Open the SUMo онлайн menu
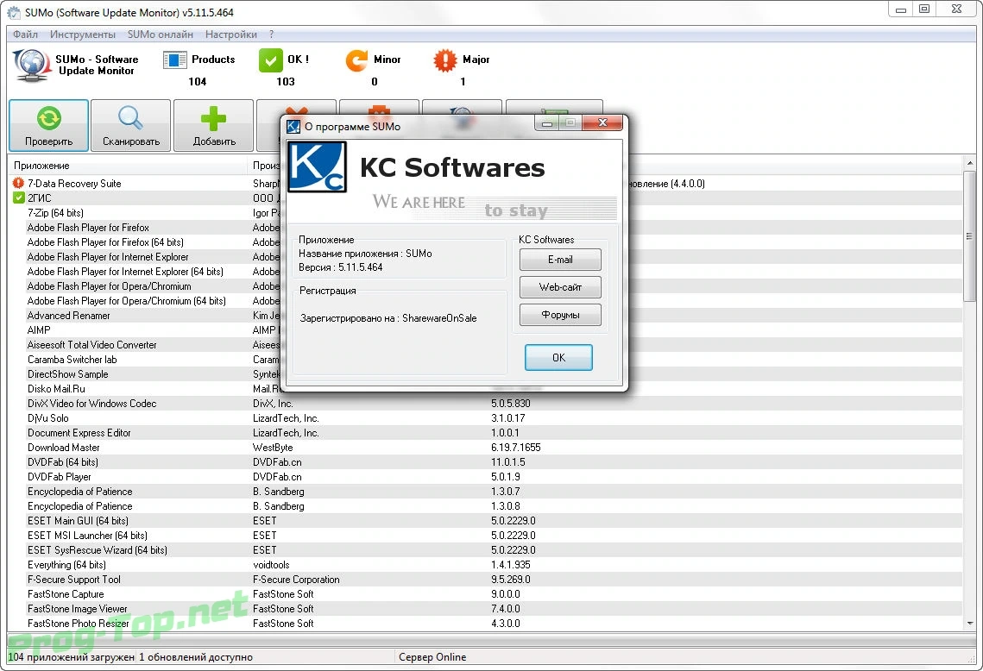Viewport: 983px width, 671px height. (x=161, y=34)
